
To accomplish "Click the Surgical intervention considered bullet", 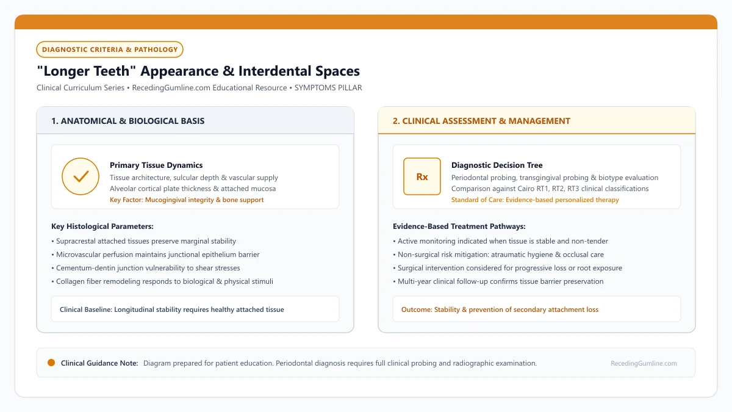I will (508, 268).
